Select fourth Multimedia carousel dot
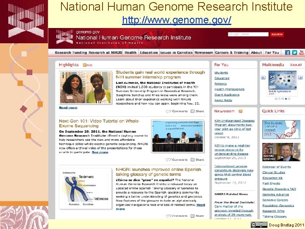Image resolution: width=305 pixels, height=229 pixels. [x=286, y=99]
